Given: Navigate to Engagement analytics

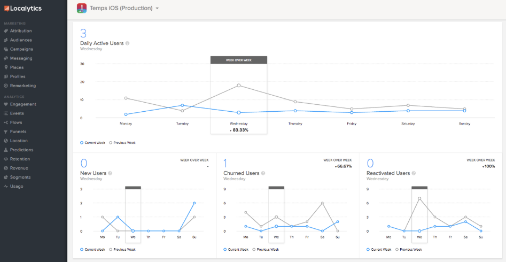Looking at the screenshot, I should pos(23,104).
